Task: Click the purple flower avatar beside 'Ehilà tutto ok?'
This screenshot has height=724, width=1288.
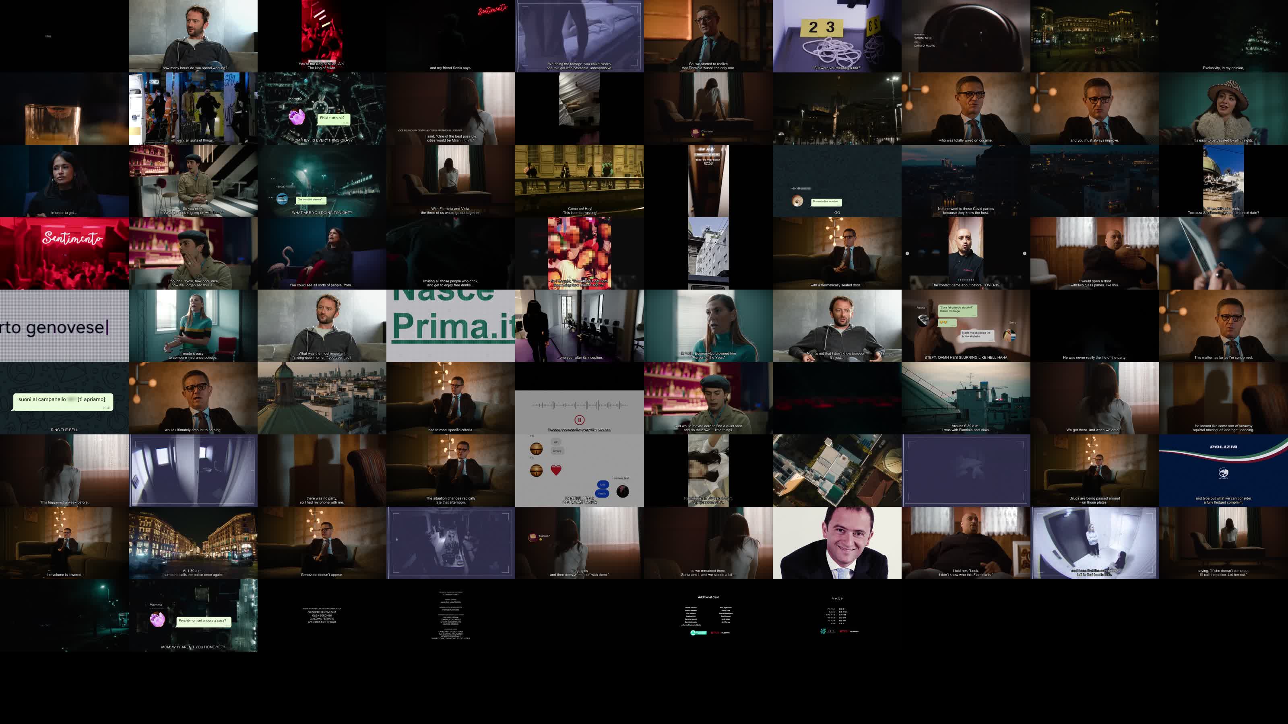Action: 297,117
